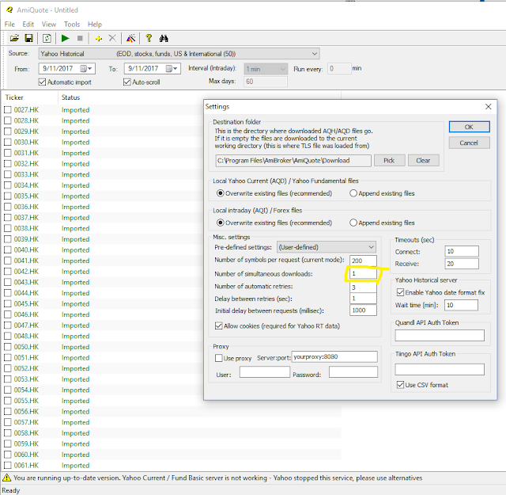
Task: Click Tiingo API Auth Token field
Action: [x=440, y=370]
